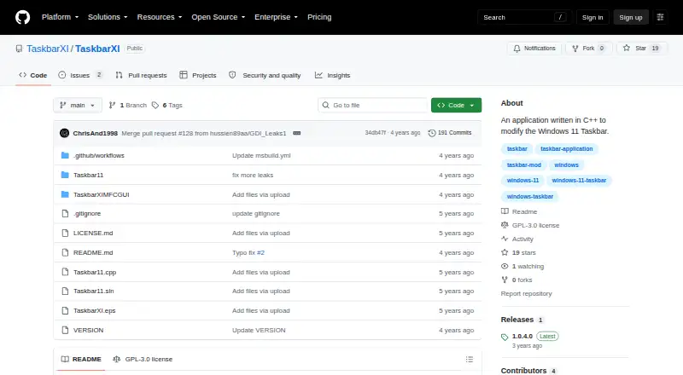Open the GitHub home logo
The image size is (683, 375).
23,17
